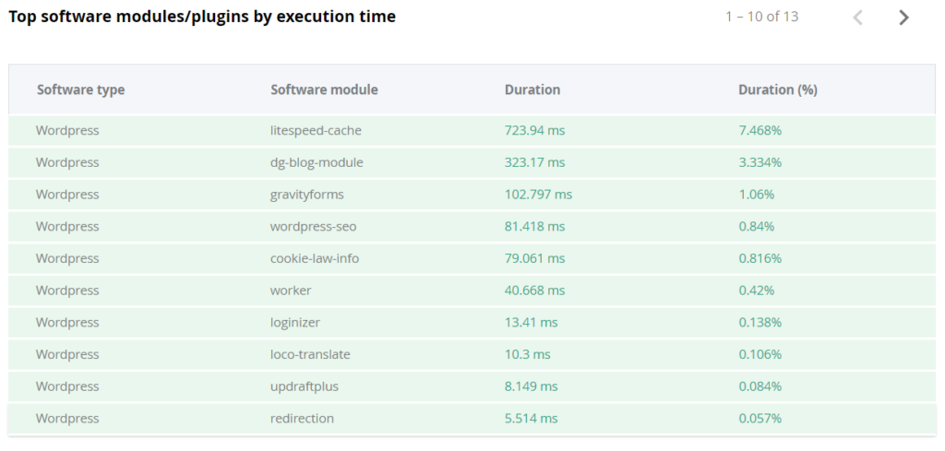This screenshot has height=451, width=945.
Task: Click the 5.514 ms duration value
Action: point(531,419)
